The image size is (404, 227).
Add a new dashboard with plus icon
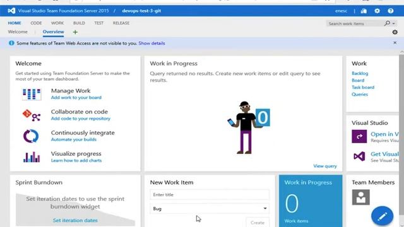(x=75, y=32)
